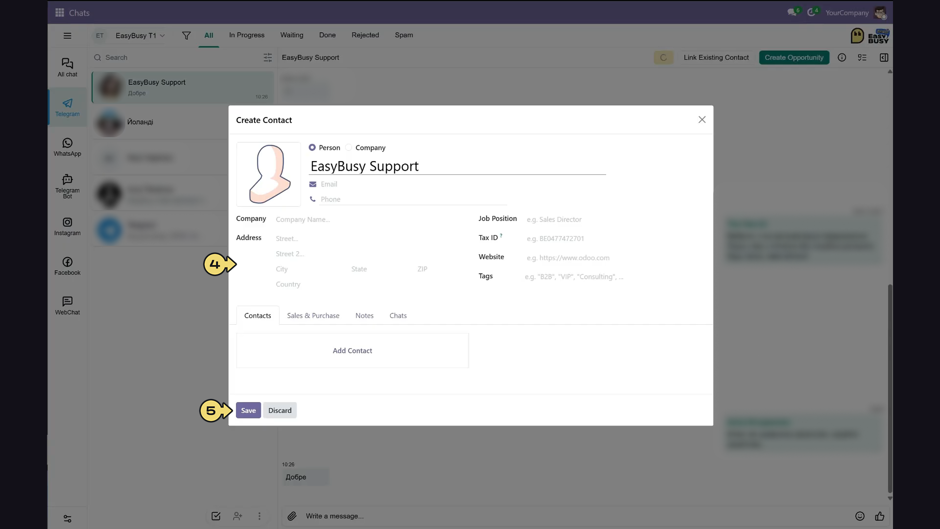Expand the EasyBusy T1 account dropdown

tap(140, 36)
